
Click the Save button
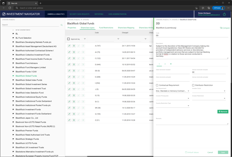pos(223,152)
